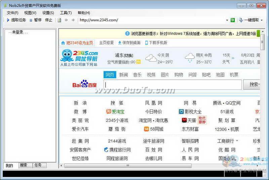Click the 浦东 [切换] city switch link
This screenshot has height=180, width=269.
[x=124, y=55]
